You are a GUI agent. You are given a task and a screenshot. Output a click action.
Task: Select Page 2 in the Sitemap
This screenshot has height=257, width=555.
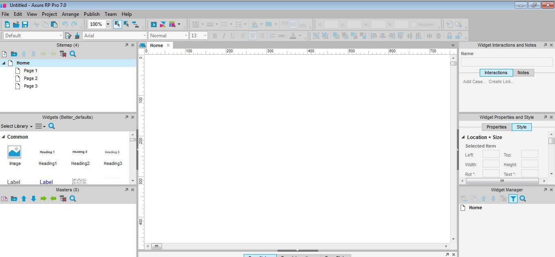(31, 78)
